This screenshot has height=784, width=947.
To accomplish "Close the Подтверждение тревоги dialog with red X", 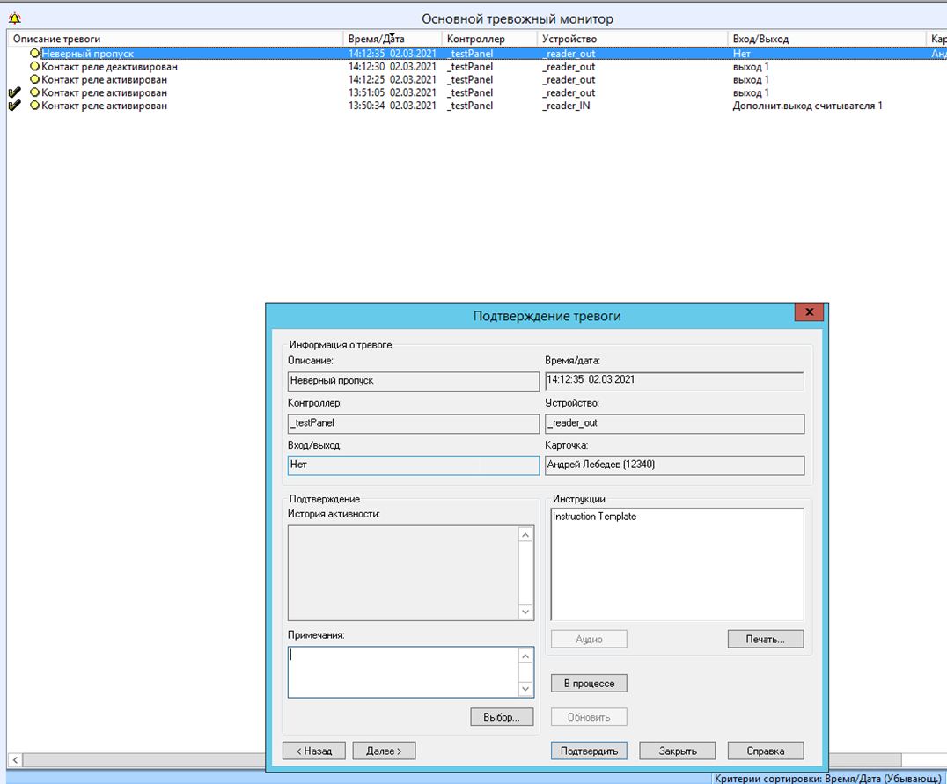I will (x=808, y=313).
